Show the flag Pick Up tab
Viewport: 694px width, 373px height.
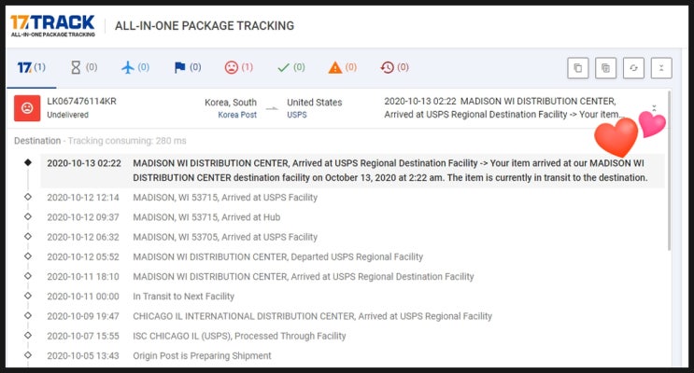(188, 67)
